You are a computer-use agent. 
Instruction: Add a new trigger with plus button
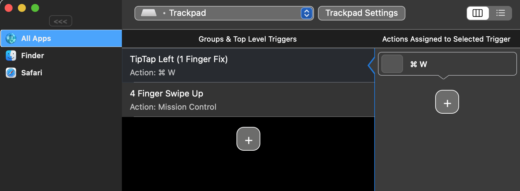(x=248, y=139)
